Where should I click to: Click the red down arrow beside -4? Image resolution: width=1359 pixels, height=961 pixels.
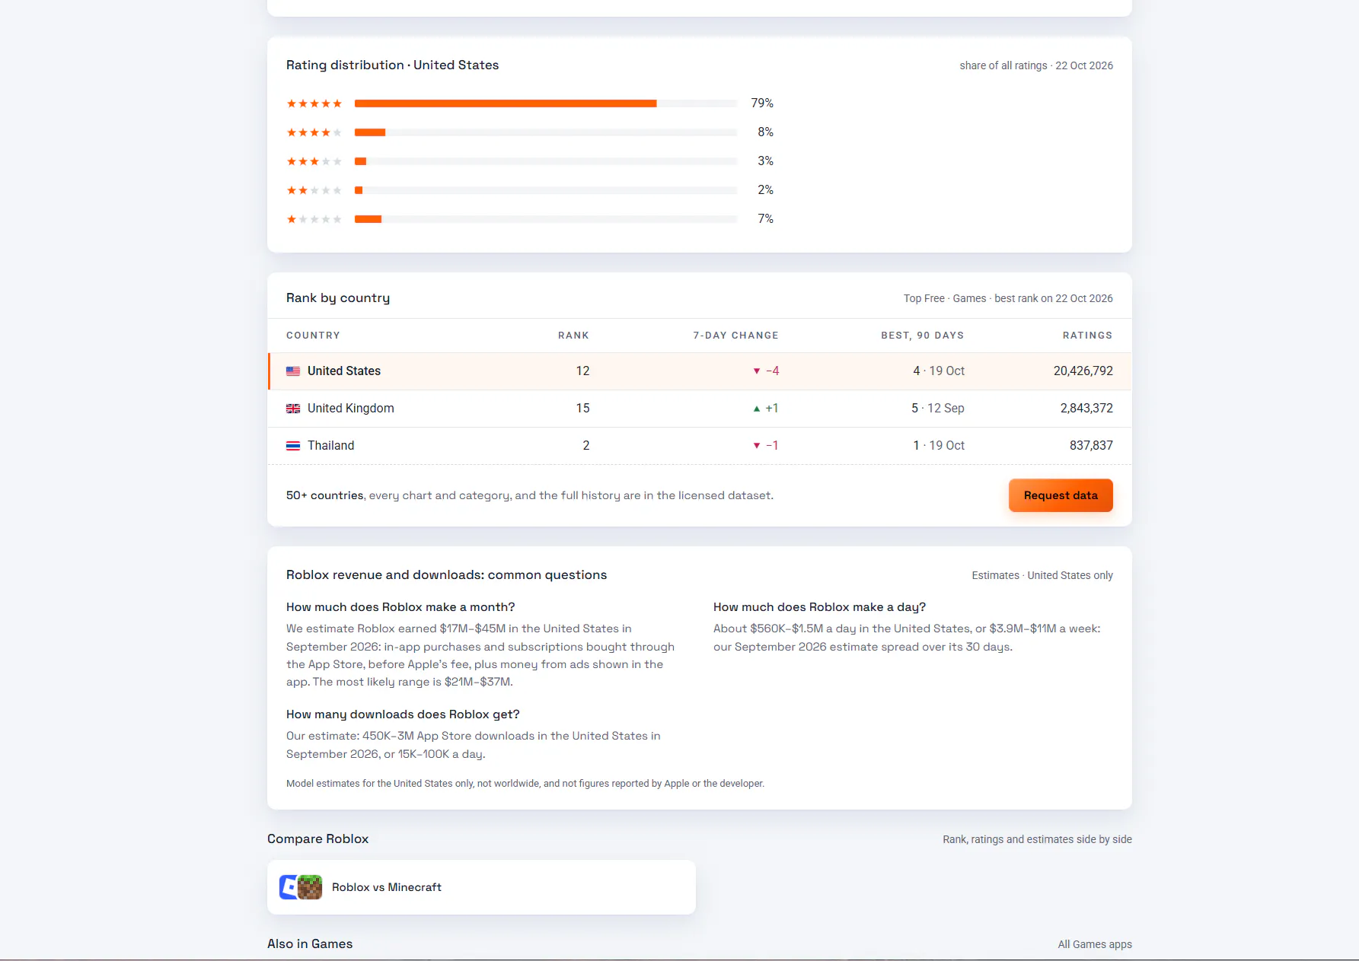757,371
